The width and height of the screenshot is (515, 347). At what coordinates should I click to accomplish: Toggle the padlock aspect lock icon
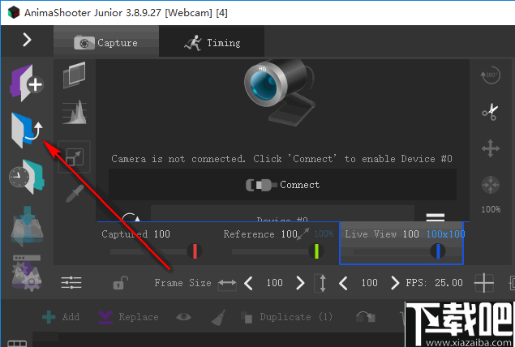click(120, 283)
